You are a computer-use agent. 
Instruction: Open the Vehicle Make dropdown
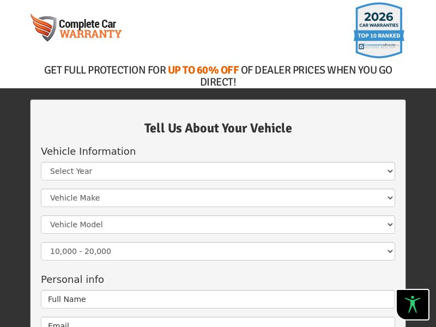218,198
